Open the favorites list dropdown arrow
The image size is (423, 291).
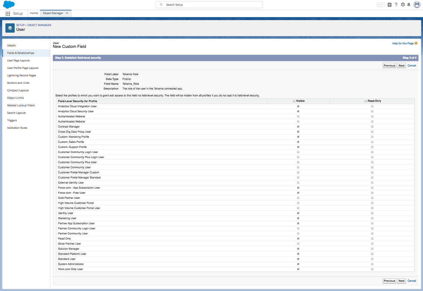click(383, 5)
